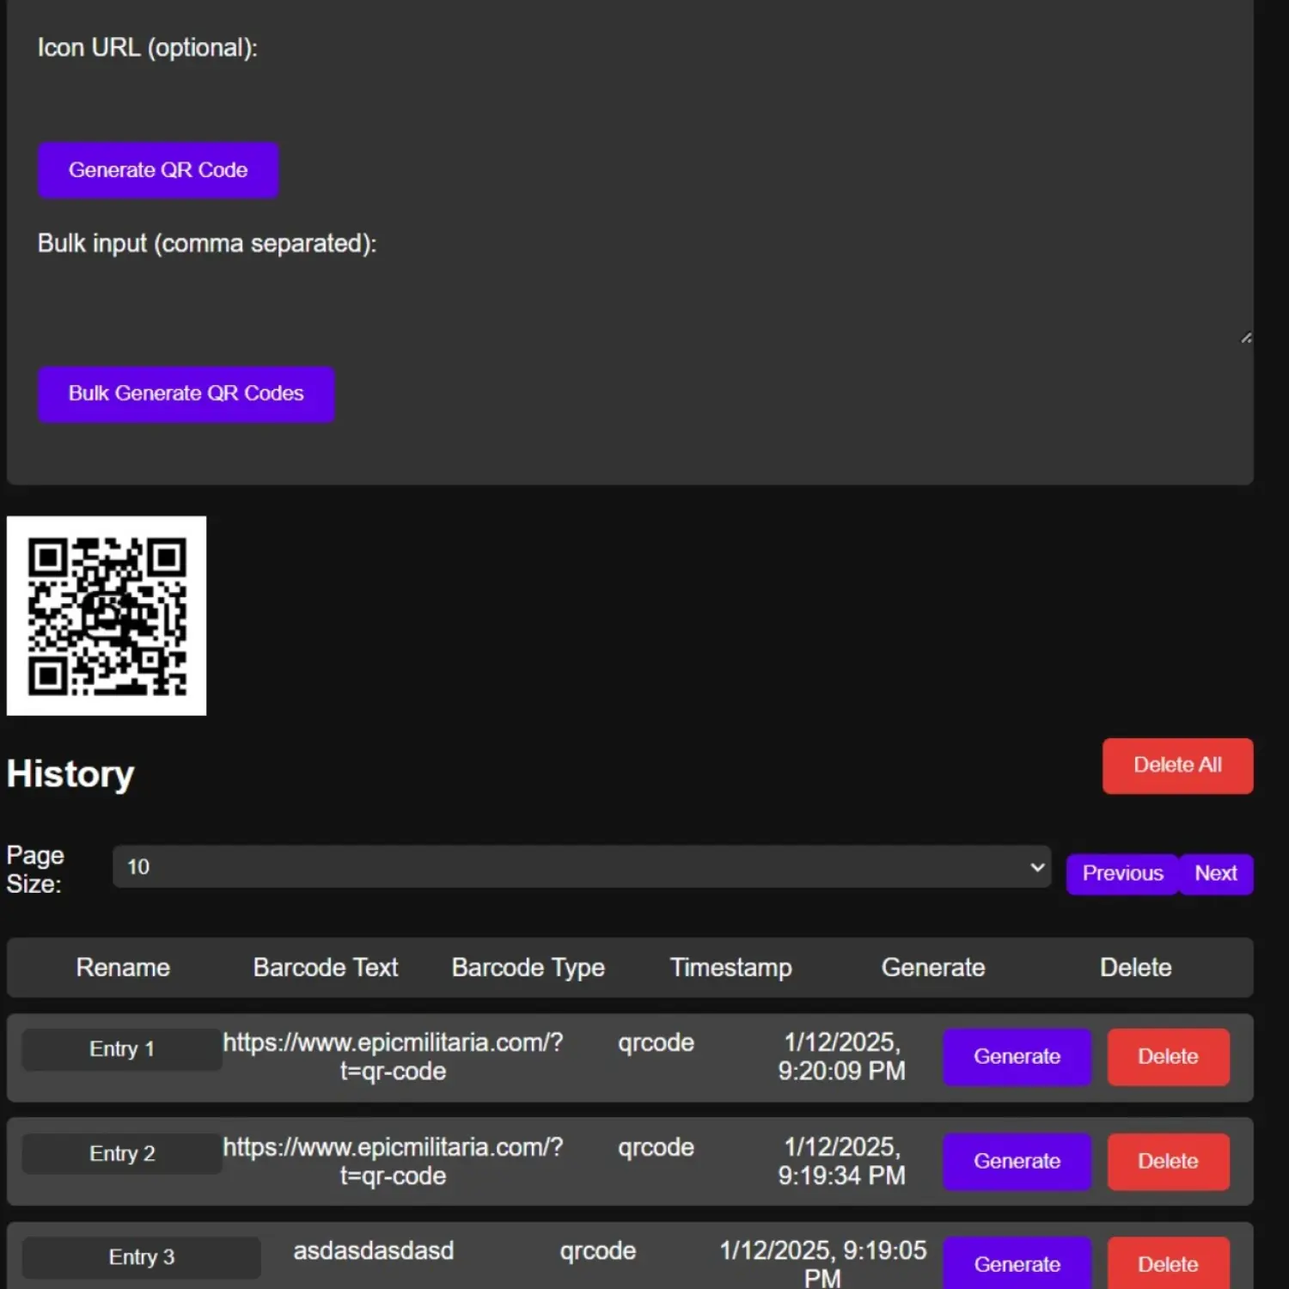
Task: Select the Next page button
Action: tap(1215, 873)
